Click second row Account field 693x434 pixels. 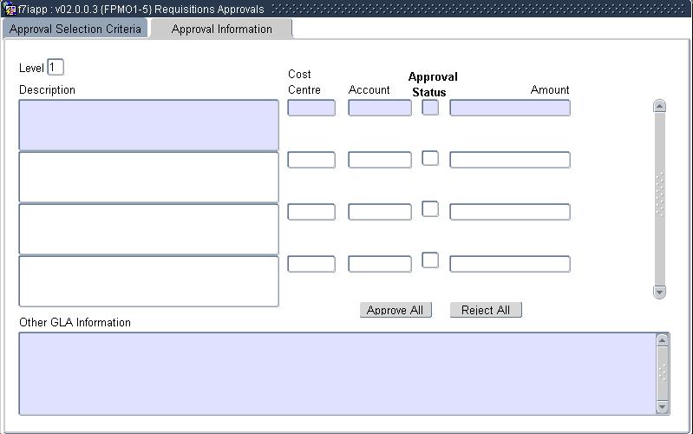point(380,160)
